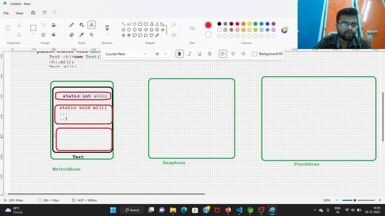Open the File menu
Image resolution: width=385 pixels, height=216 pixels.
pos(6,13)
